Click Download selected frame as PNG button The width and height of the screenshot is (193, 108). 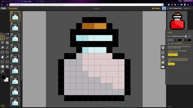(171, 64)
